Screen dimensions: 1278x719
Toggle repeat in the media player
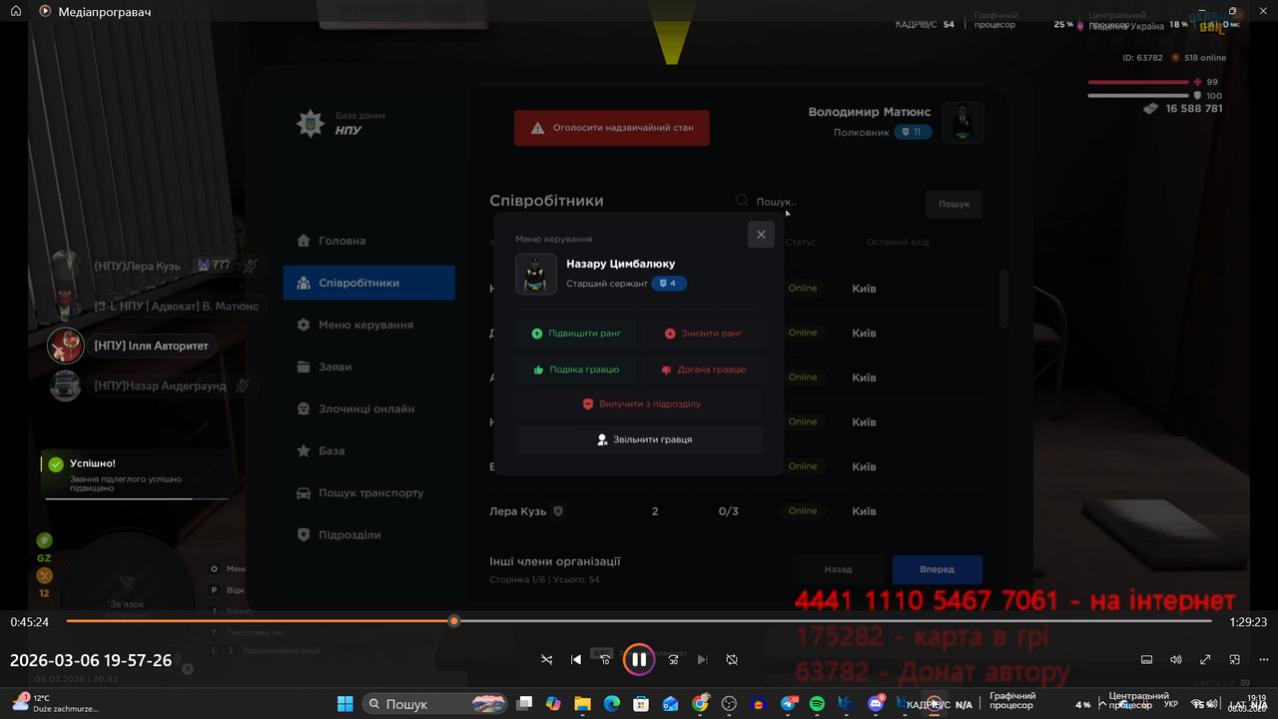click(x=732, y=660)
